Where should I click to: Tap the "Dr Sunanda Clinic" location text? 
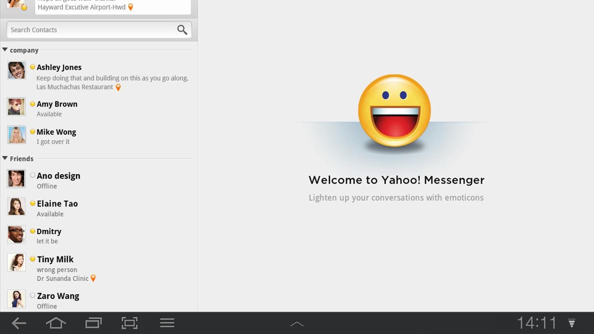click(62, 278)
